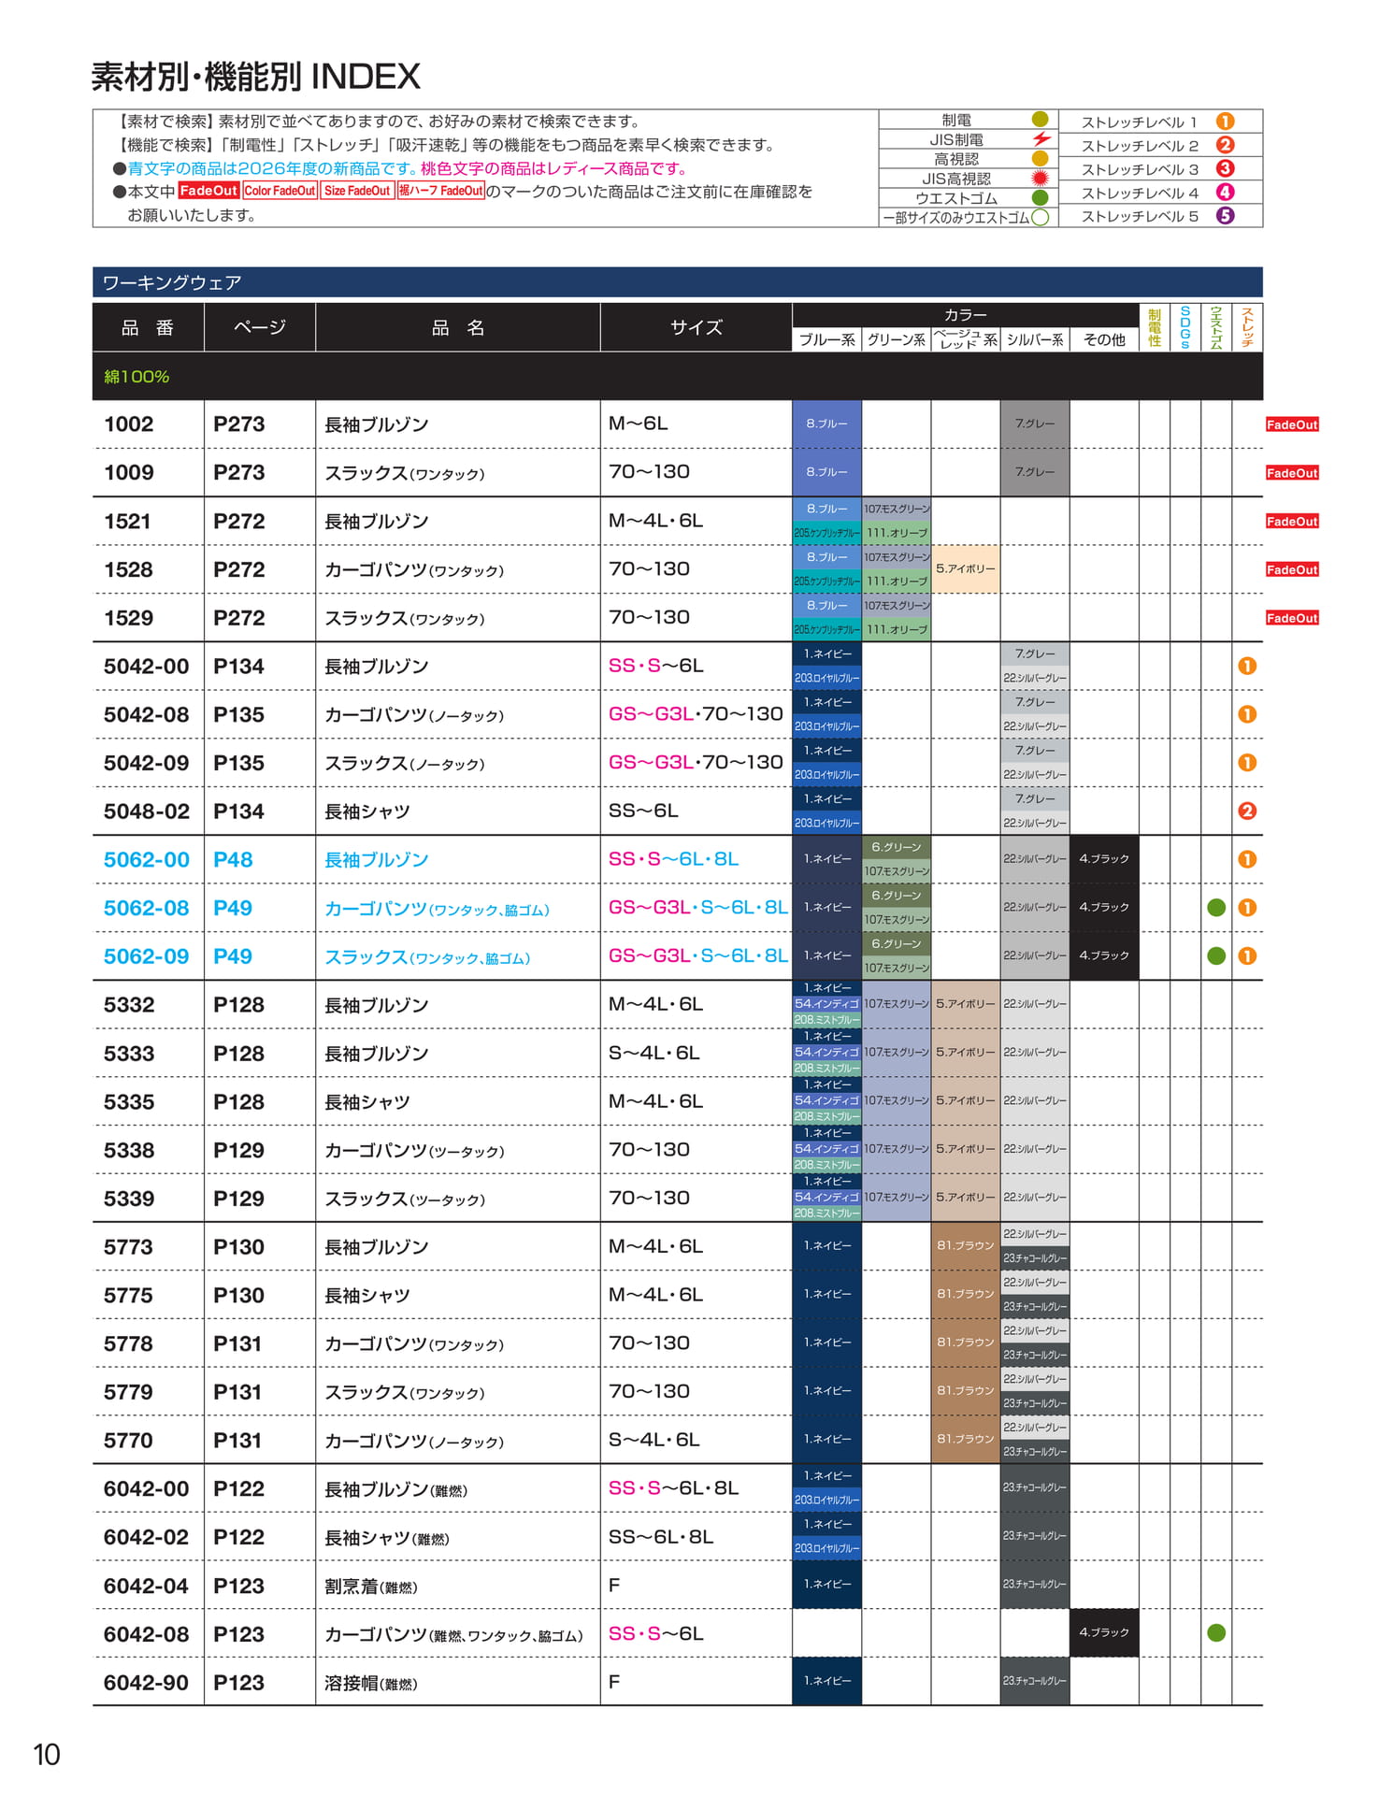
Task: Click the blue page link P48
Action: pos(233,859)
